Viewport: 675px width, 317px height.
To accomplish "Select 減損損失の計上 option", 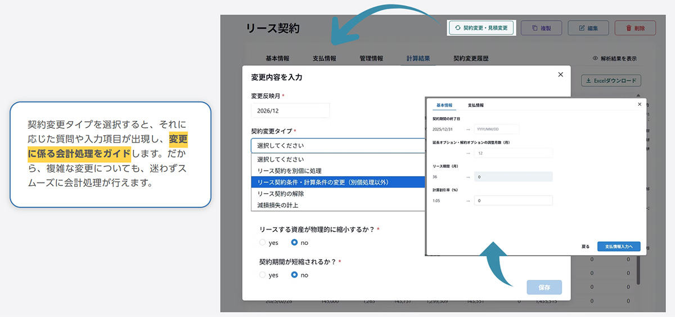I will click(x=339, y=205).
